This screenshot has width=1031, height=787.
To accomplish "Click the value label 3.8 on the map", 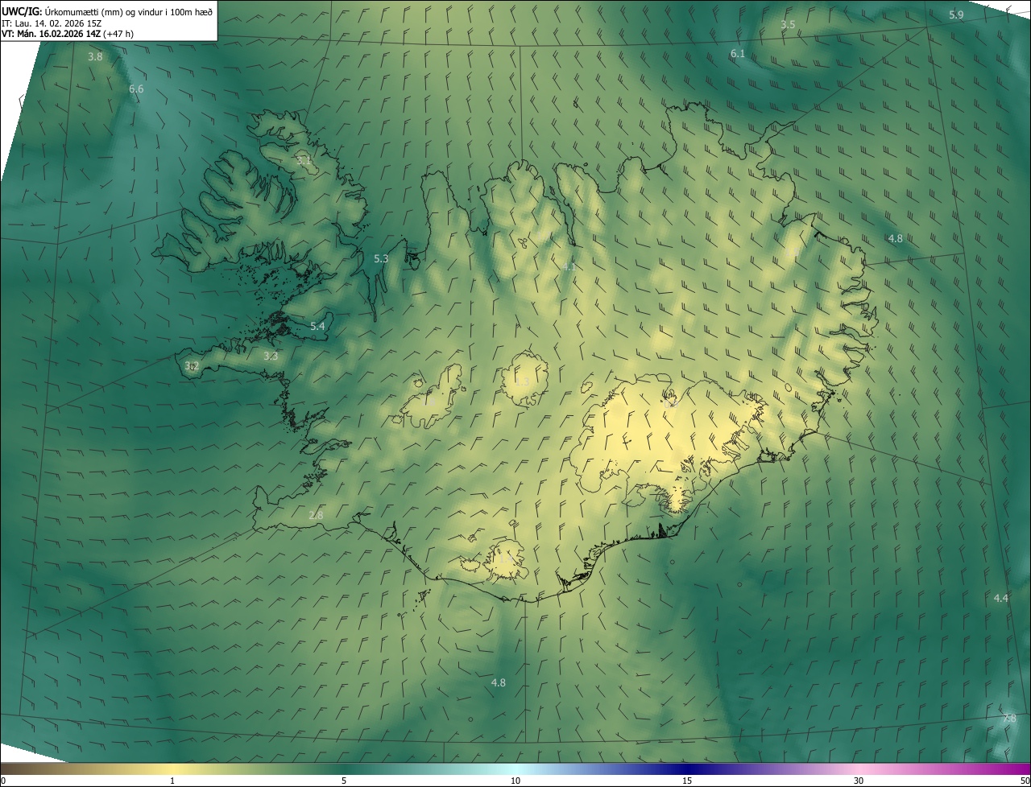I will [x=95, y=56].
